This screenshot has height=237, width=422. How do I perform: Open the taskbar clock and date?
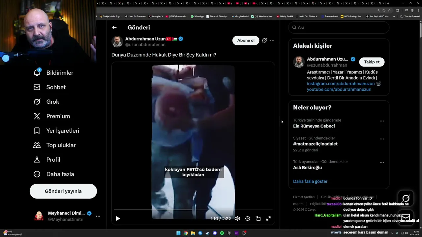pos(414,233)
